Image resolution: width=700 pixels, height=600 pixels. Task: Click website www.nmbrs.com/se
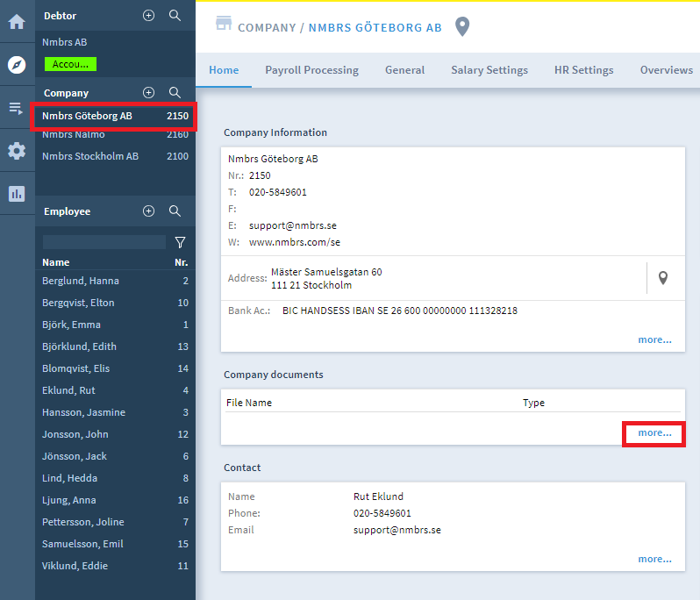click(x=295, y=242)
